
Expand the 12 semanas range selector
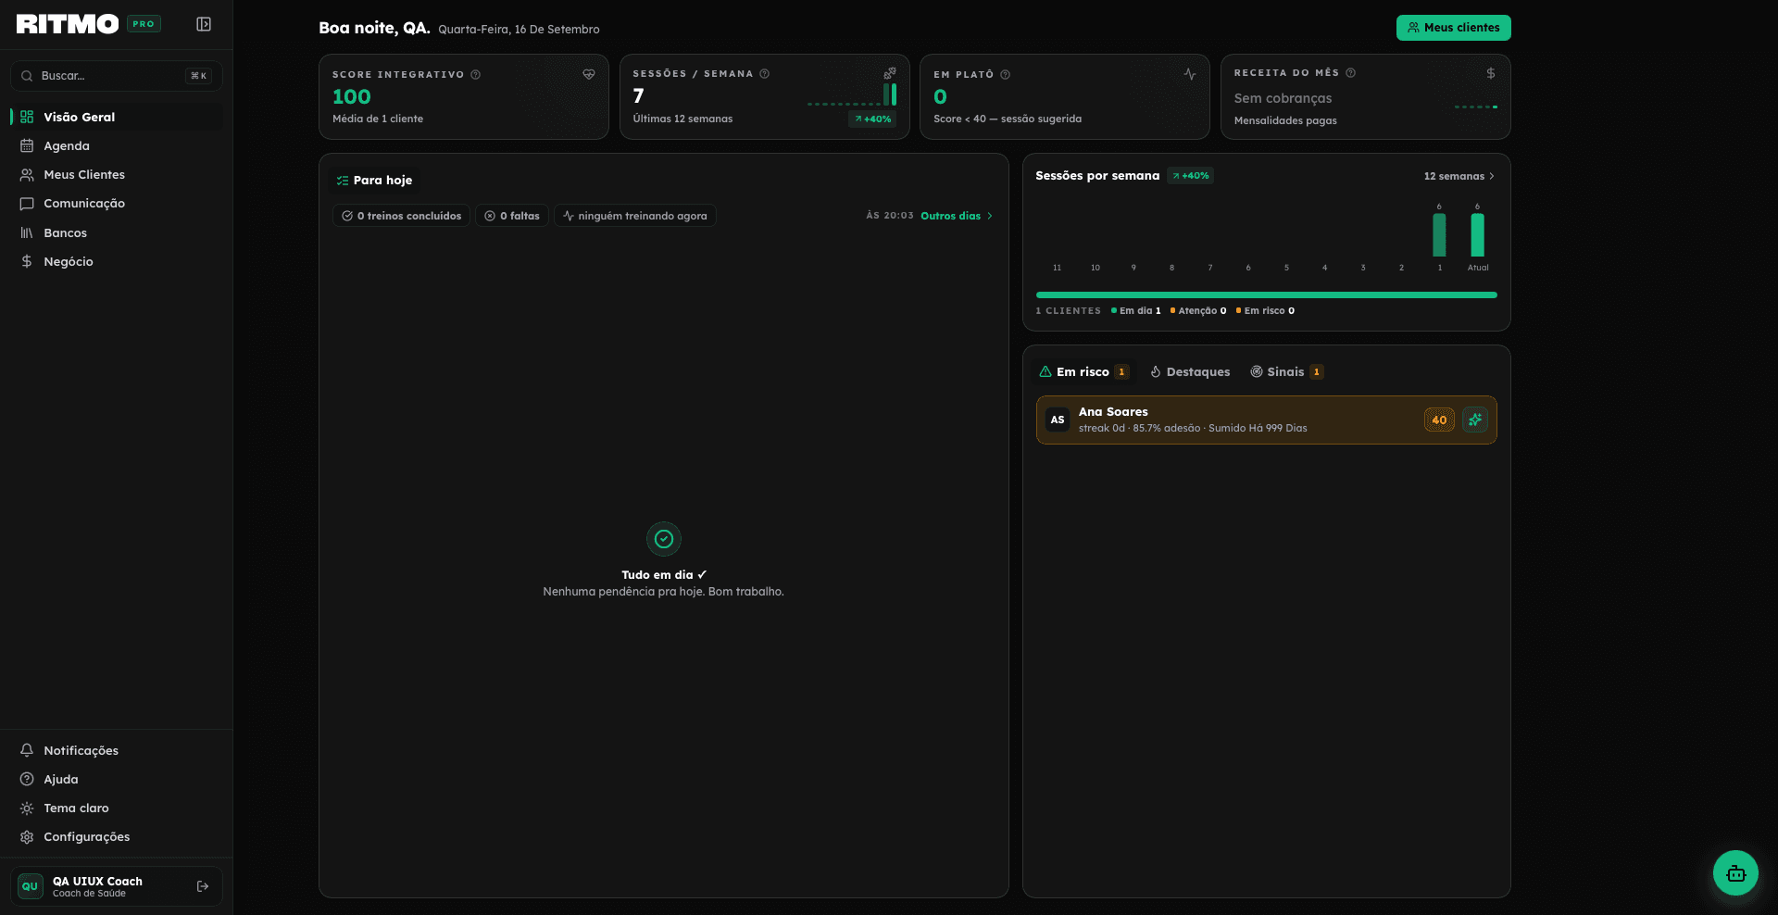tap(1459, 176)
